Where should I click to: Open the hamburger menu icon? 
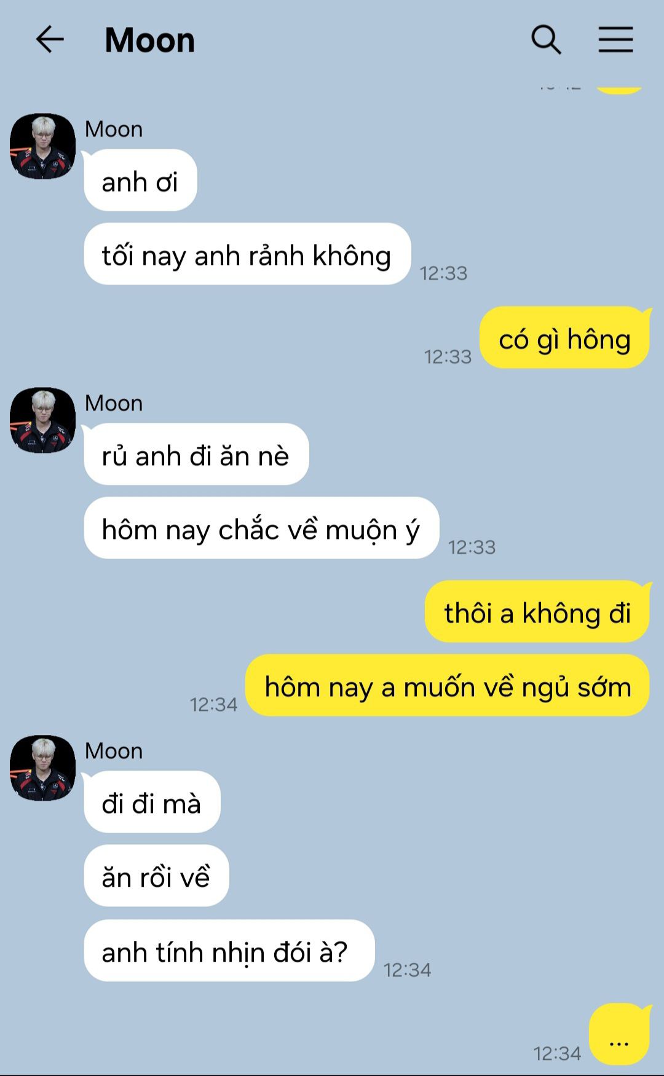(x=615, y=40)
